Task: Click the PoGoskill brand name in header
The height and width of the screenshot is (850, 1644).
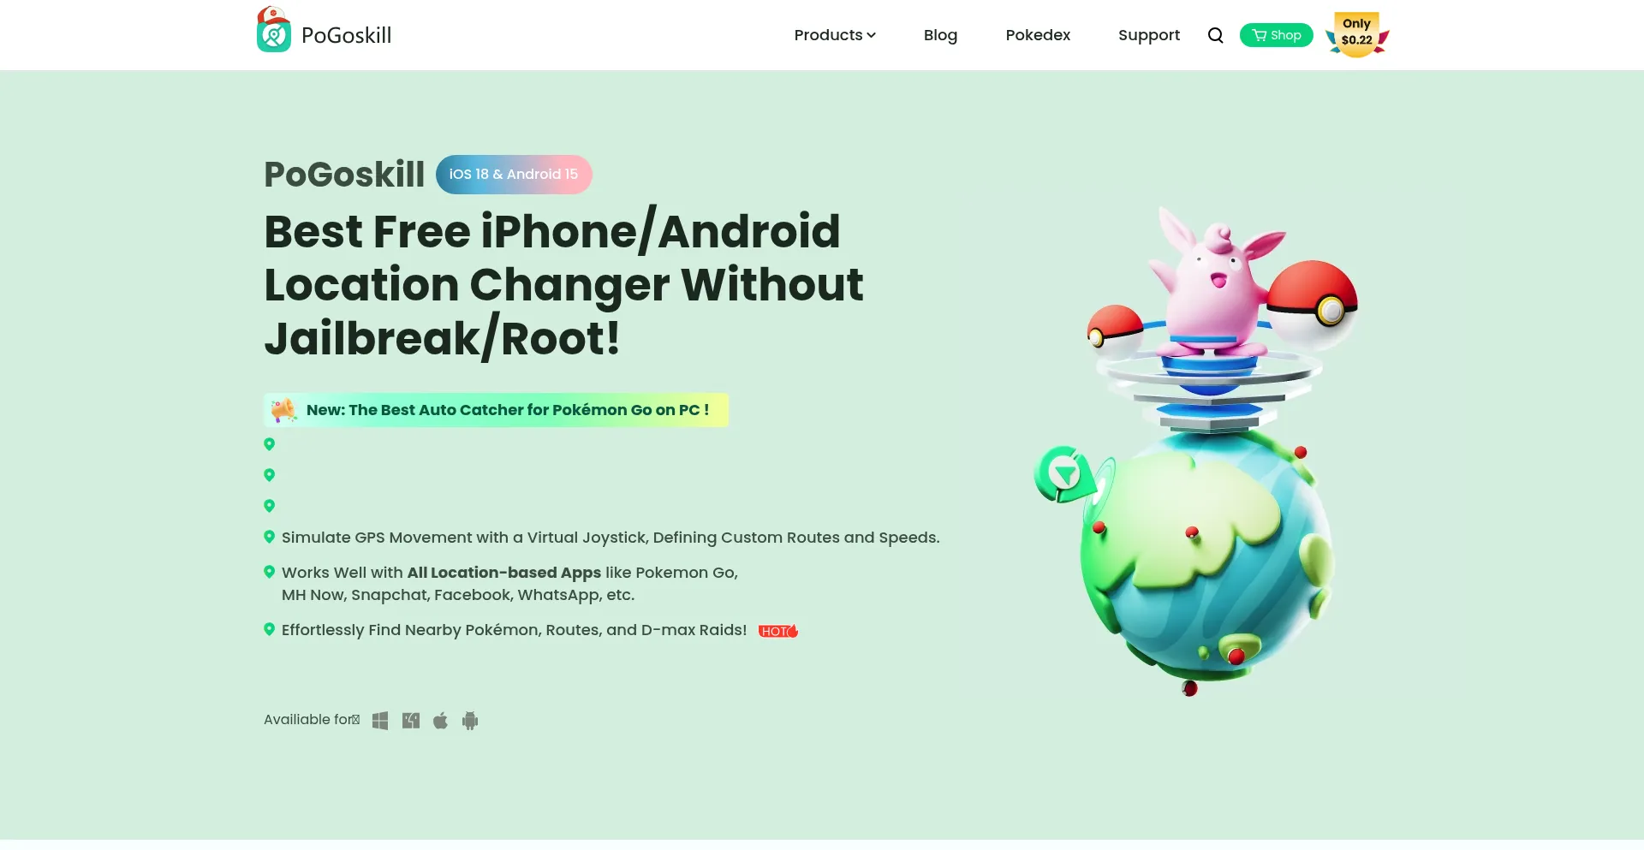Action: [346, 35]
